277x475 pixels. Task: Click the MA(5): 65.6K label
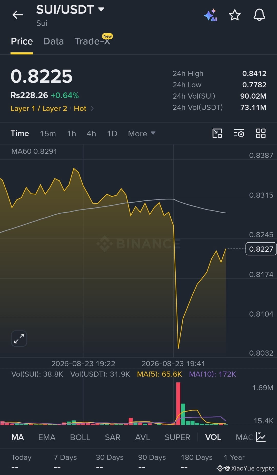160,374
